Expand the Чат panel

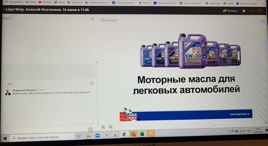92,83
